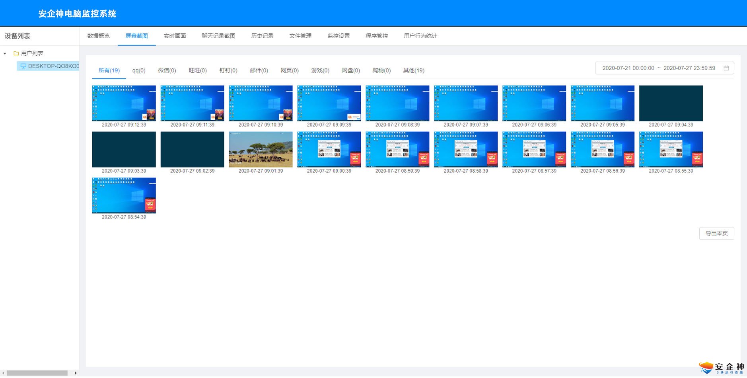
Task: Open the dark screenshot from 09:04:39
Action: (671, 103)
